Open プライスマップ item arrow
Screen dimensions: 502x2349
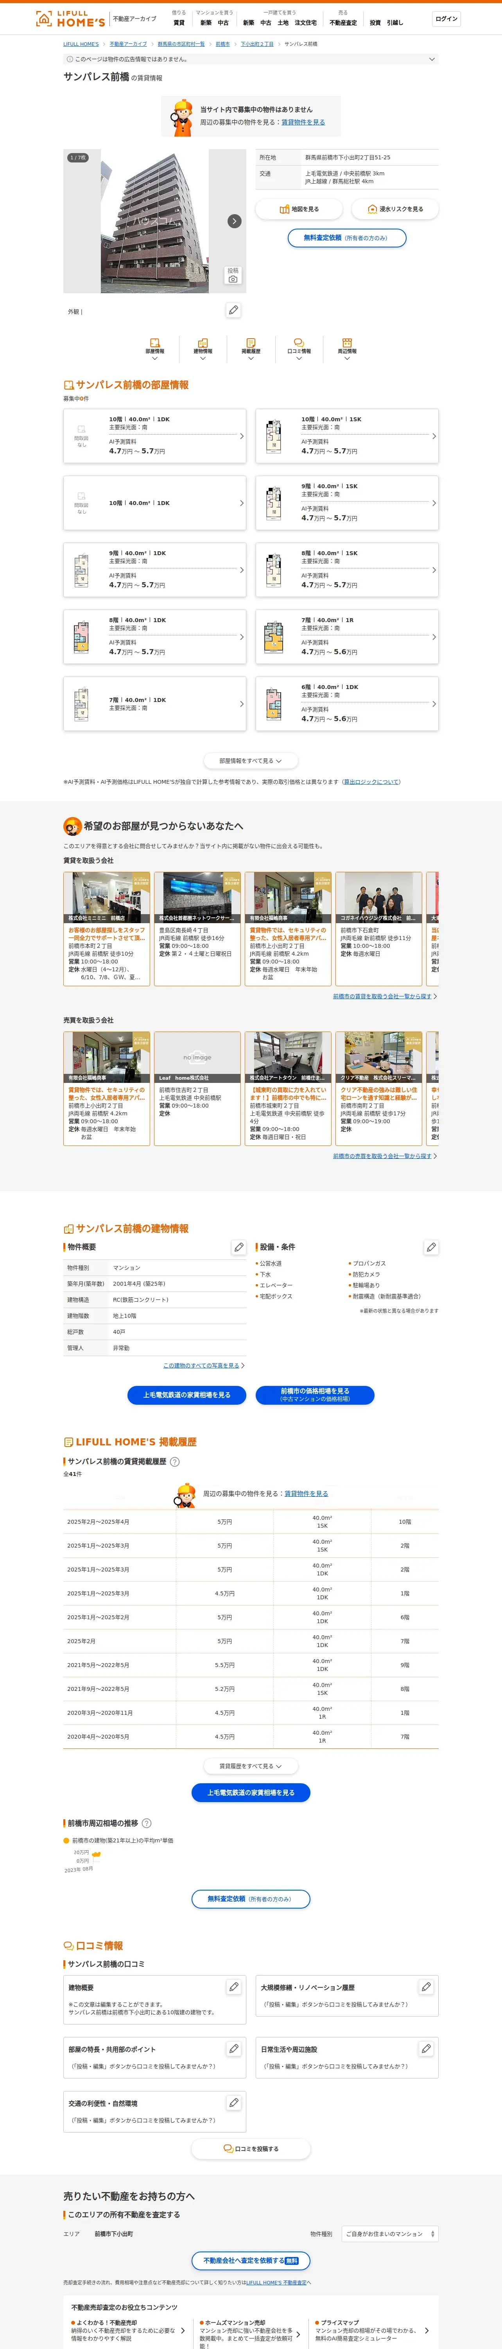(427, 2331)
